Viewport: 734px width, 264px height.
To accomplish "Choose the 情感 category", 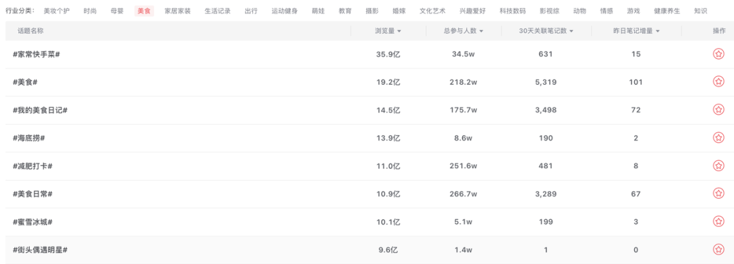I will pyautogui.click(x=607, y=11).
